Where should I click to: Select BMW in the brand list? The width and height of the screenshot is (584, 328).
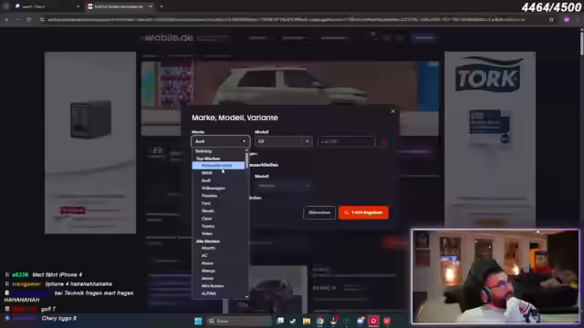[x=207, y=173]
